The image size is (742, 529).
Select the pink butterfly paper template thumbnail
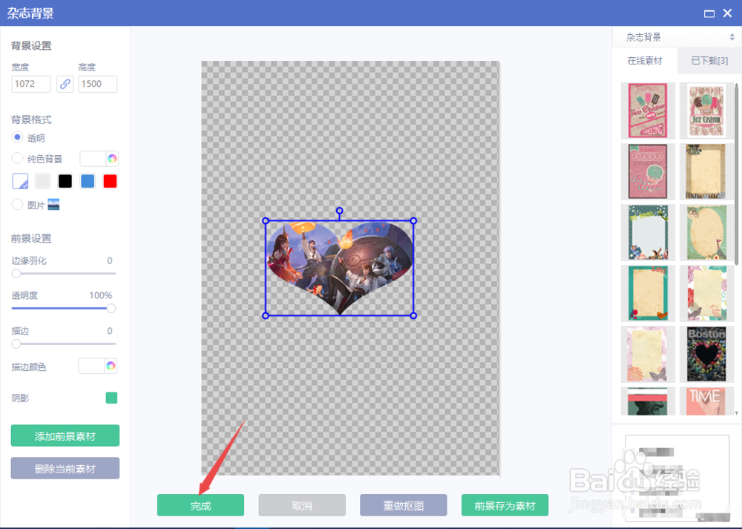click(x=648, y=354)
